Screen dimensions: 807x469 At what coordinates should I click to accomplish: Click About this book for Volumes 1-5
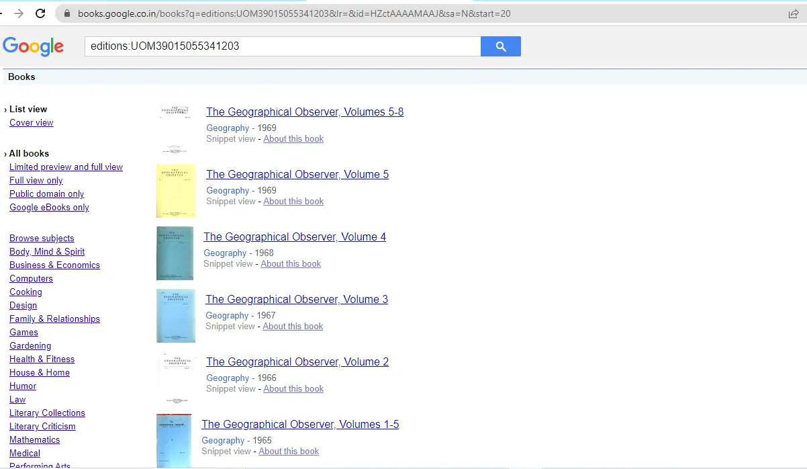289,452
